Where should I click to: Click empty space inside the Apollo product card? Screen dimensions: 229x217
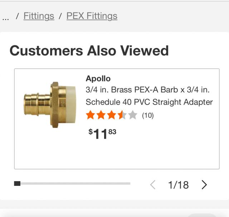click(161, 150)
